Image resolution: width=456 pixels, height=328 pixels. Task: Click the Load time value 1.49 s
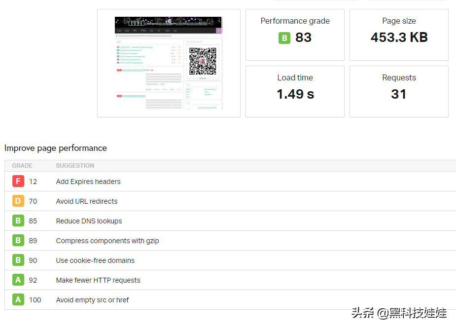click(295, 94)
